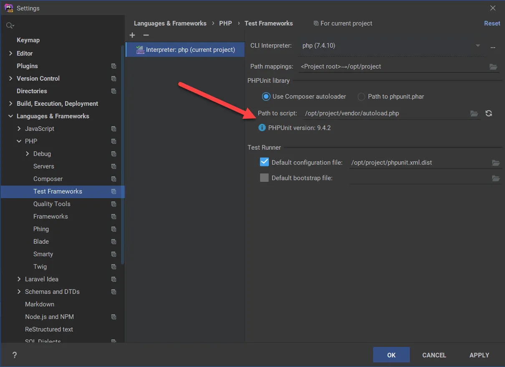Click the project-level icon next to Servers

(114, 166)
